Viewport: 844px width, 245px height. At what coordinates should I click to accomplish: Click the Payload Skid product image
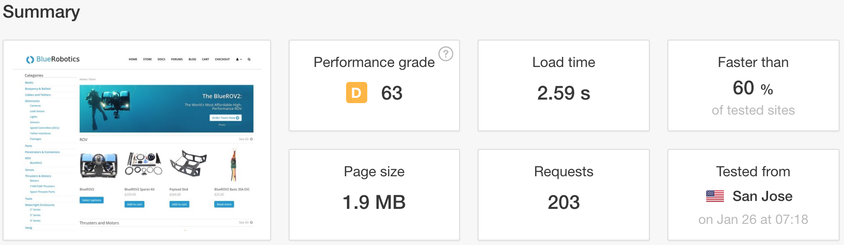(188, 163)
